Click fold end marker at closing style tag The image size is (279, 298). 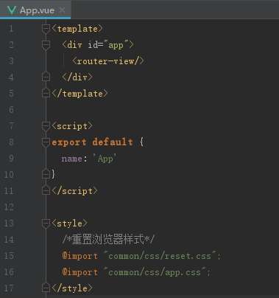46,288
